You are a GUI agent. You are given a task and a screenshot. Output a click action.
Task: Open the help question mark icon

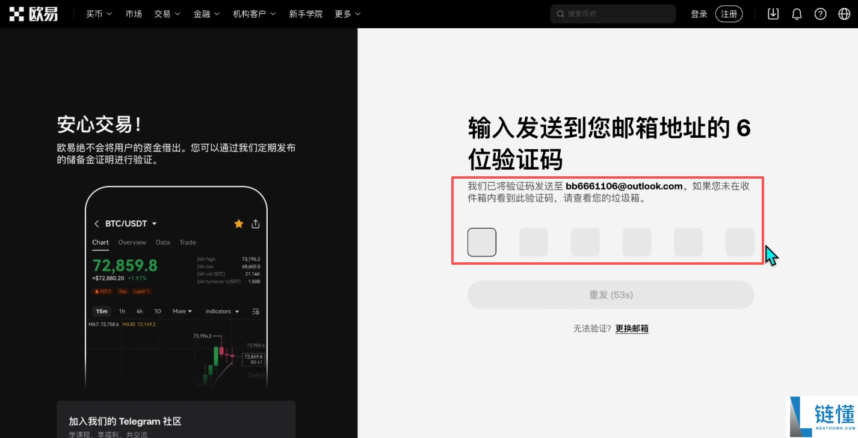tap(820, 13)
